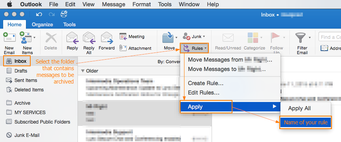Click the By: Conversations sort header

169,62
